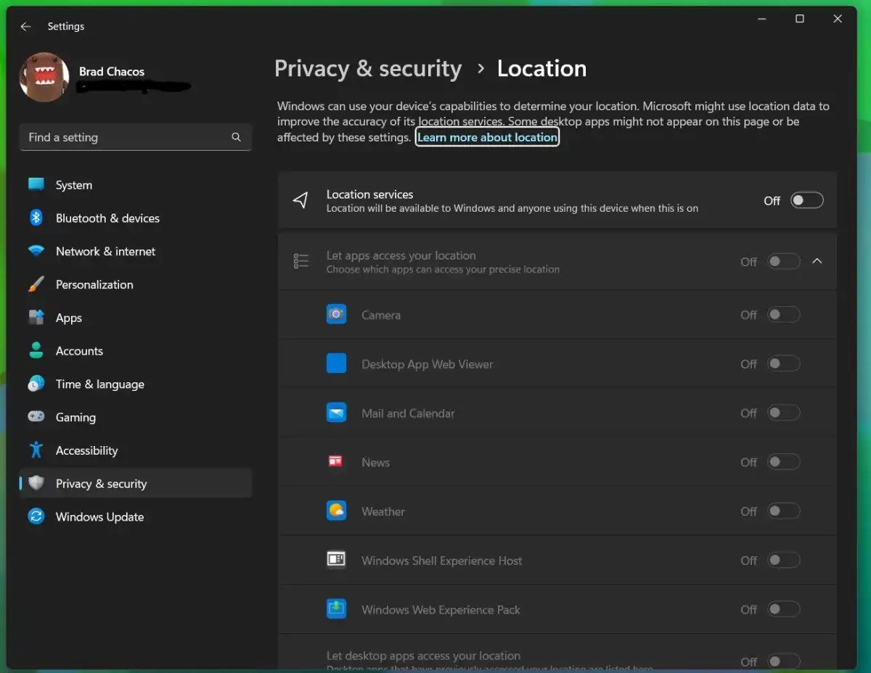
Task: Toggle Location services on
Action: pos(806,200)
